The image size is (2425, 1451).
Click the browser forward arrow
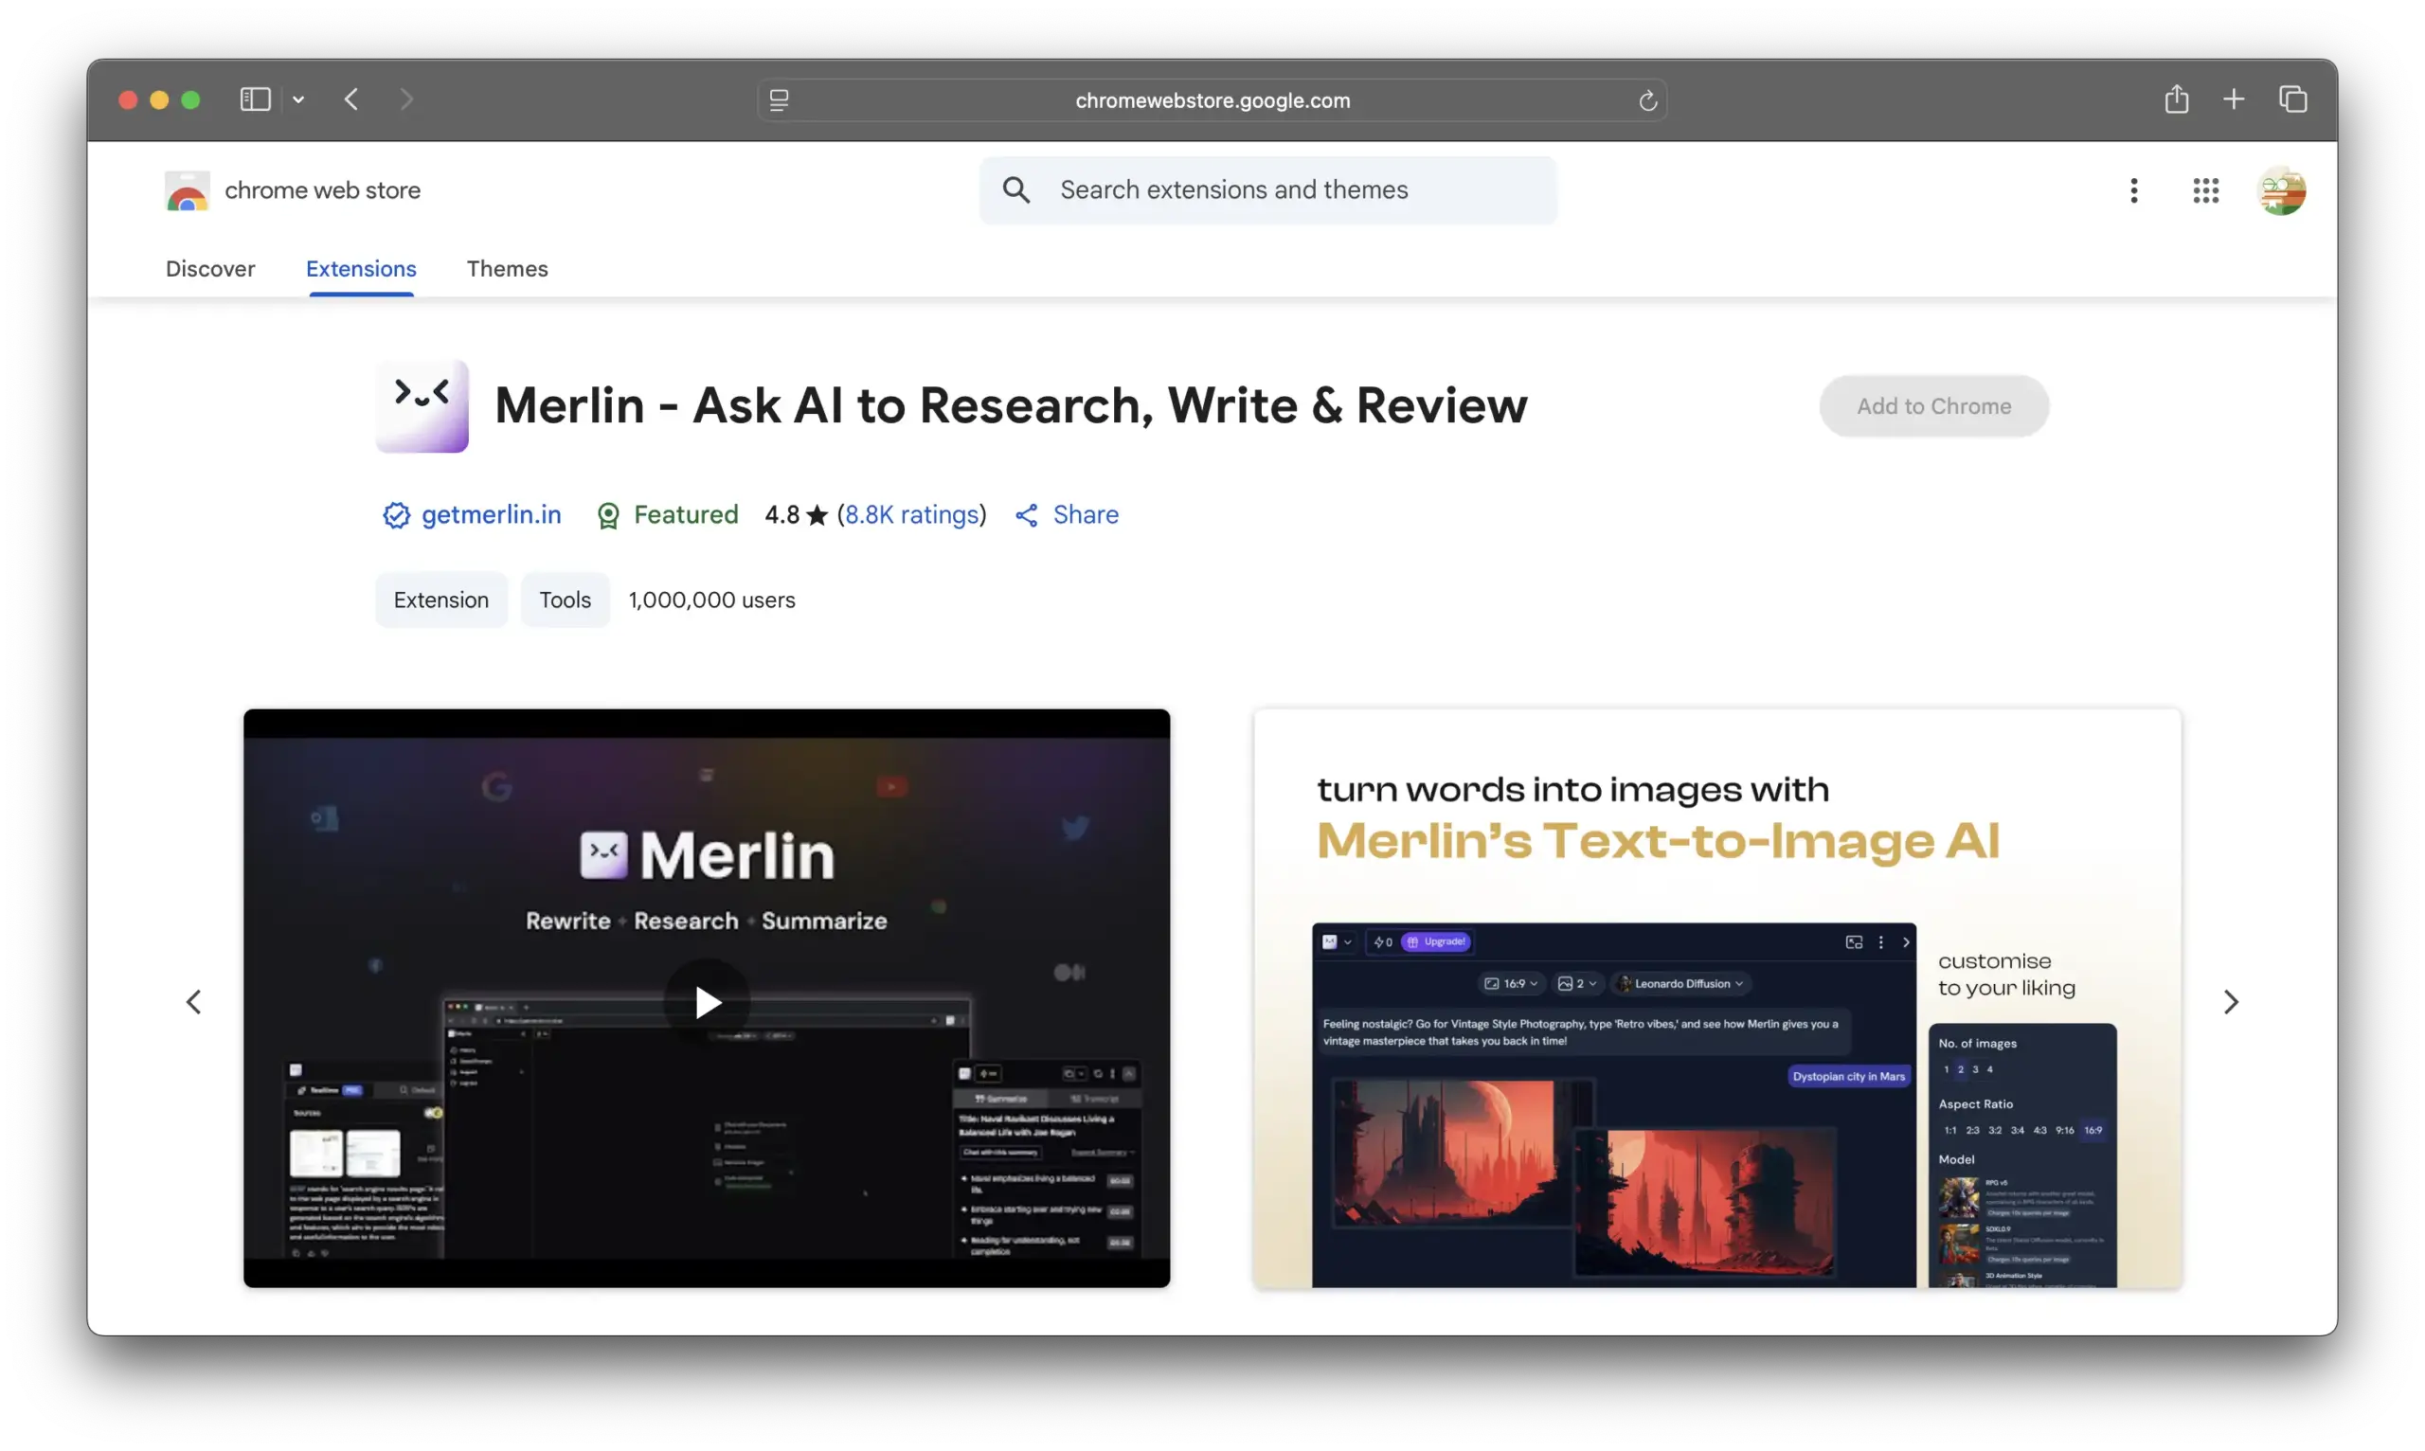(406, 99)
